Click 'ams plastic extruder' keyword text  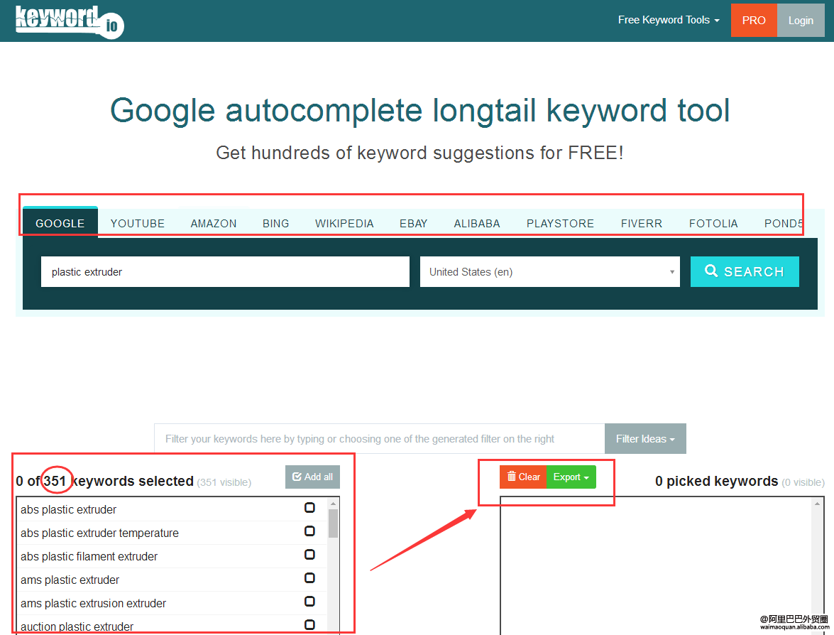click(70, 580)
